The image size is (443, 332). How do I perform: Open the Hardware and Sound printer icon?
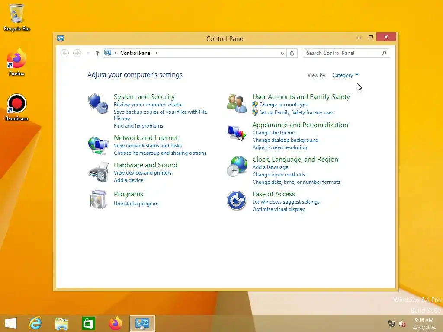pyautogui.click(x=98, y=172)
